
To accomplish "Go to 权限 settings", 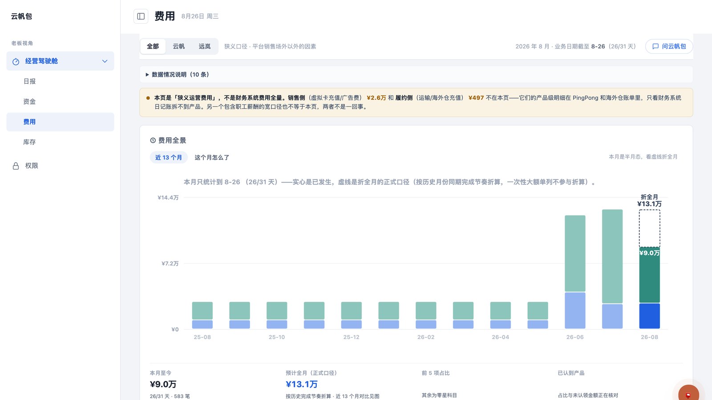I will [60, 166].
